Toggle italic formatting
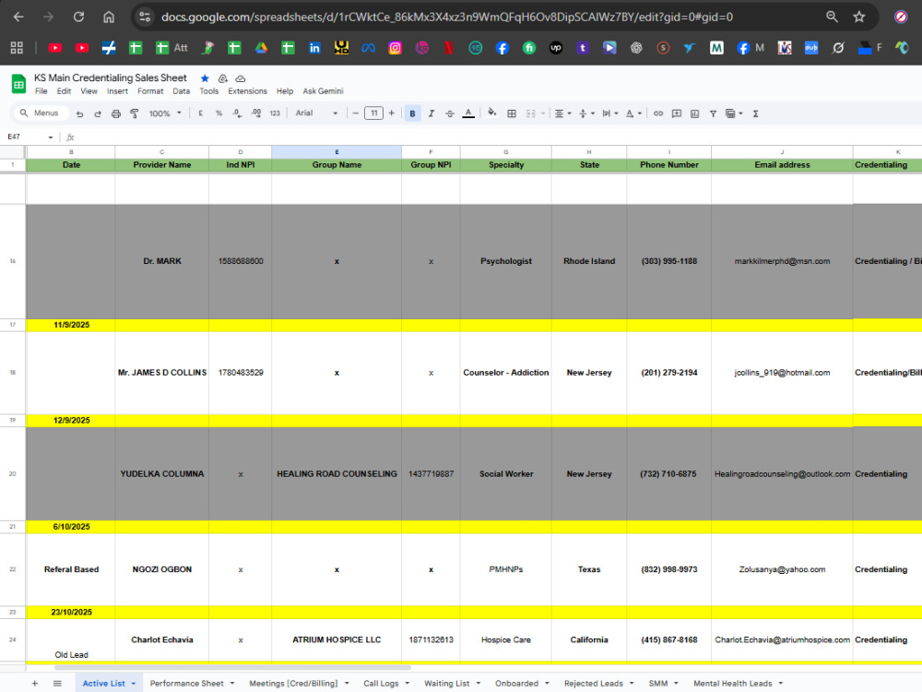Viewport: 922px width, 692px height. 431,113
